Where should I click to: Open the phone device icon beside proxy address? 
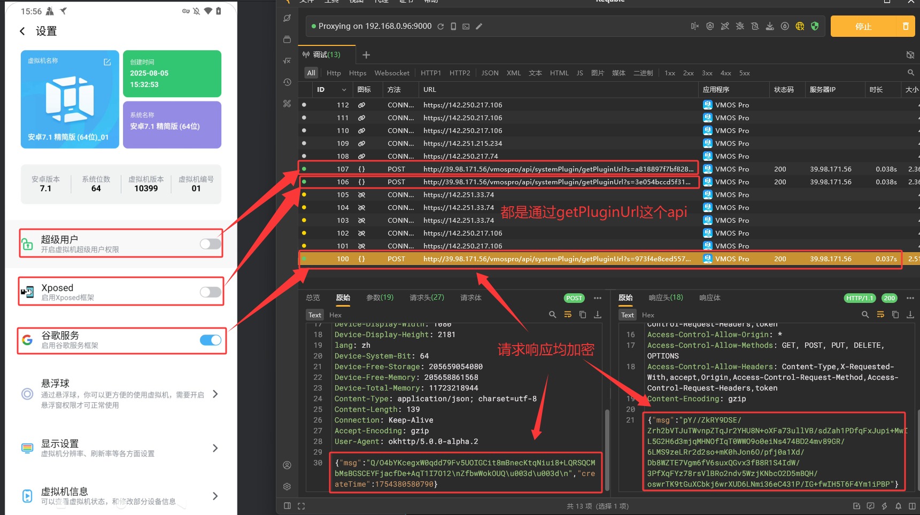tap(453, 26)
